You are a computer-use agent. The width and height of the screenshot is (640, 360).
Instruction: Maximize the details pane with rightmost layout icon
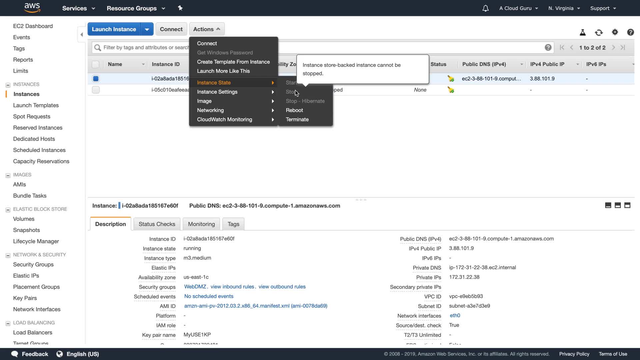pos(627,205)
